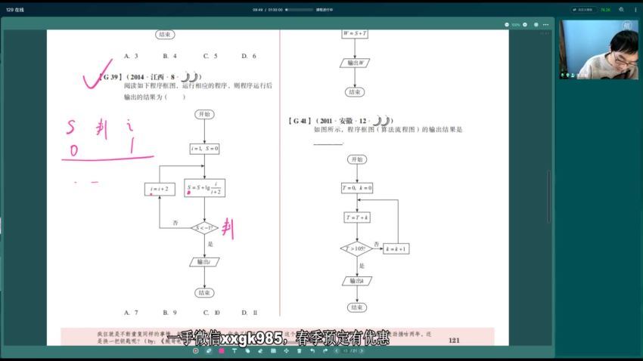Redo the whiteboard stroke

[x=325, y=350]
